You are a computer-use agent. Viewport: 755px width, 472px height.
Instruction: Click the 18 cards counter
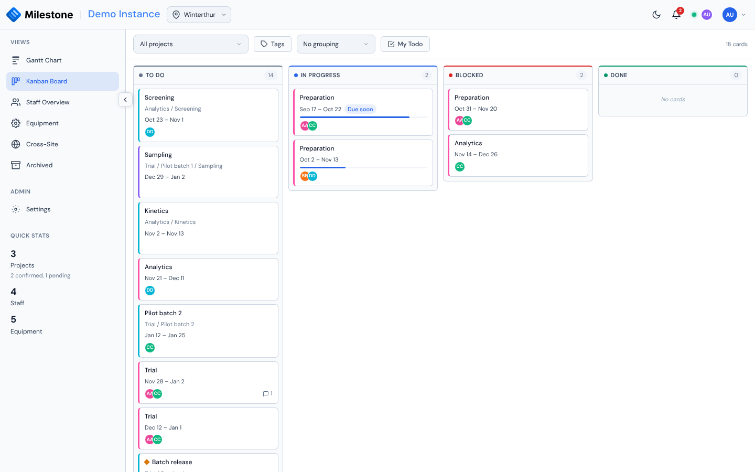pyautogui.click(x=736, y=44)
